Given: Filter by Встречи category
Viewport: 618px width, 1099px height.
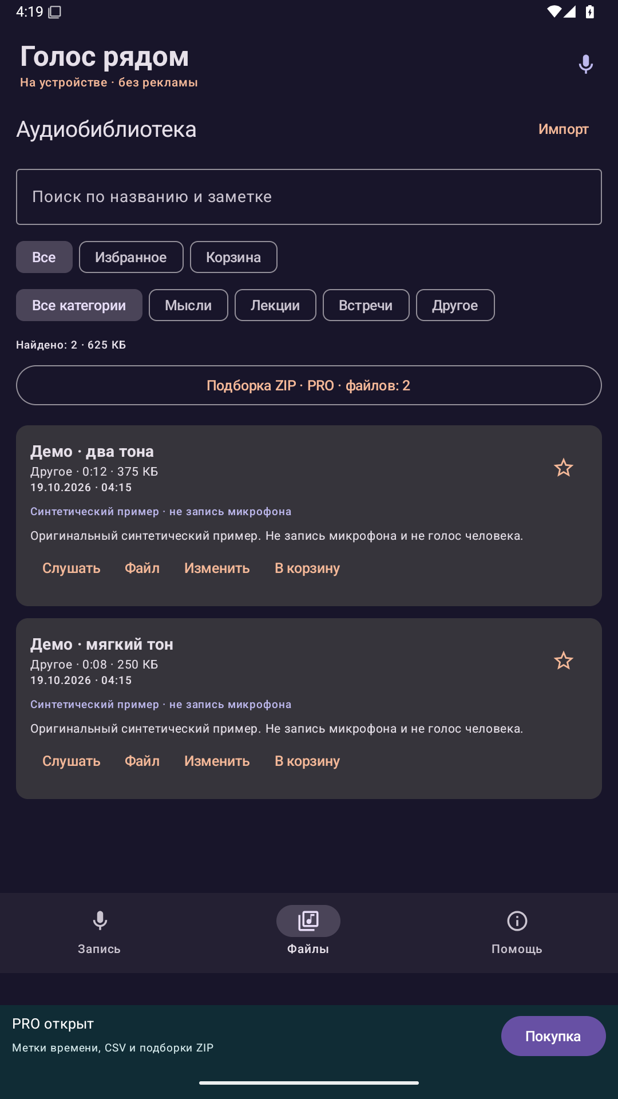Looking at the screenshot, I should click(x=366, y=305).
